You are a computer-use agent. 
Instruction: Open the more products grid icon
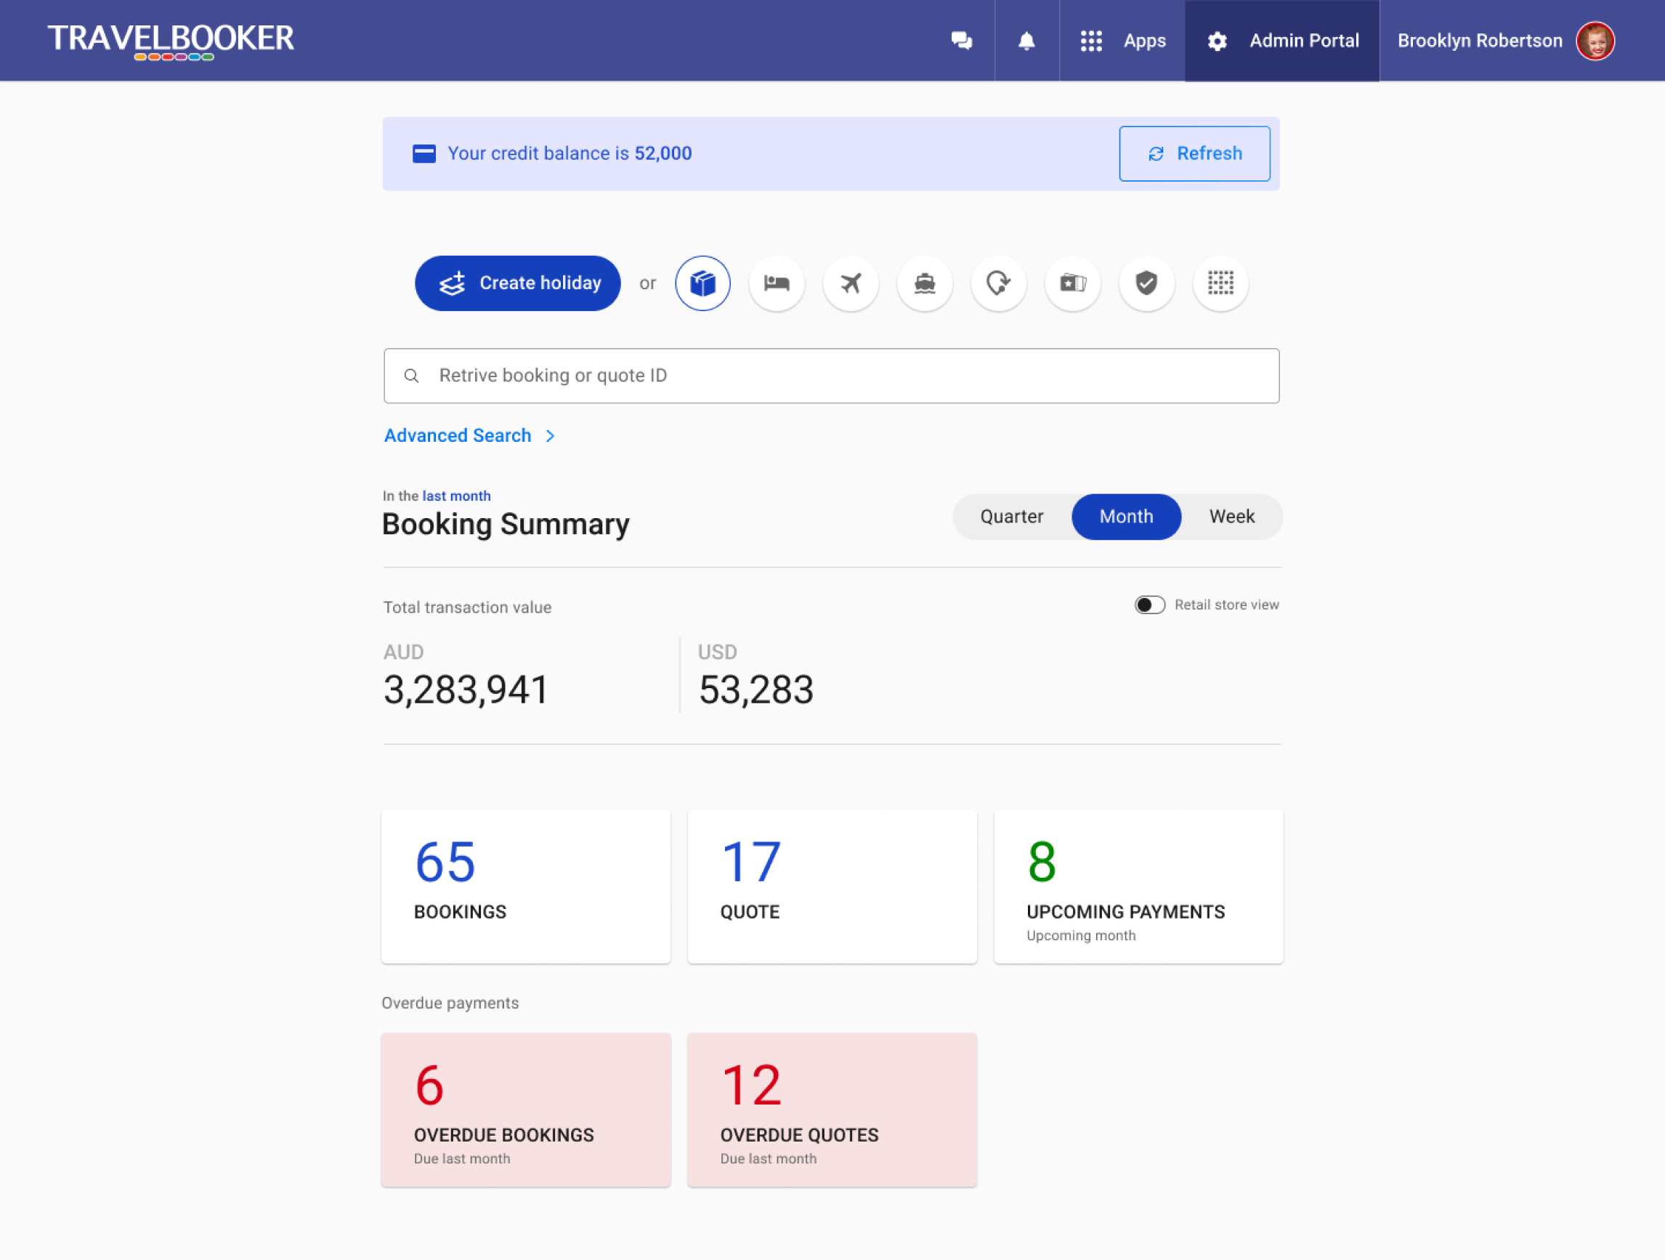(x=1220, y=283)
